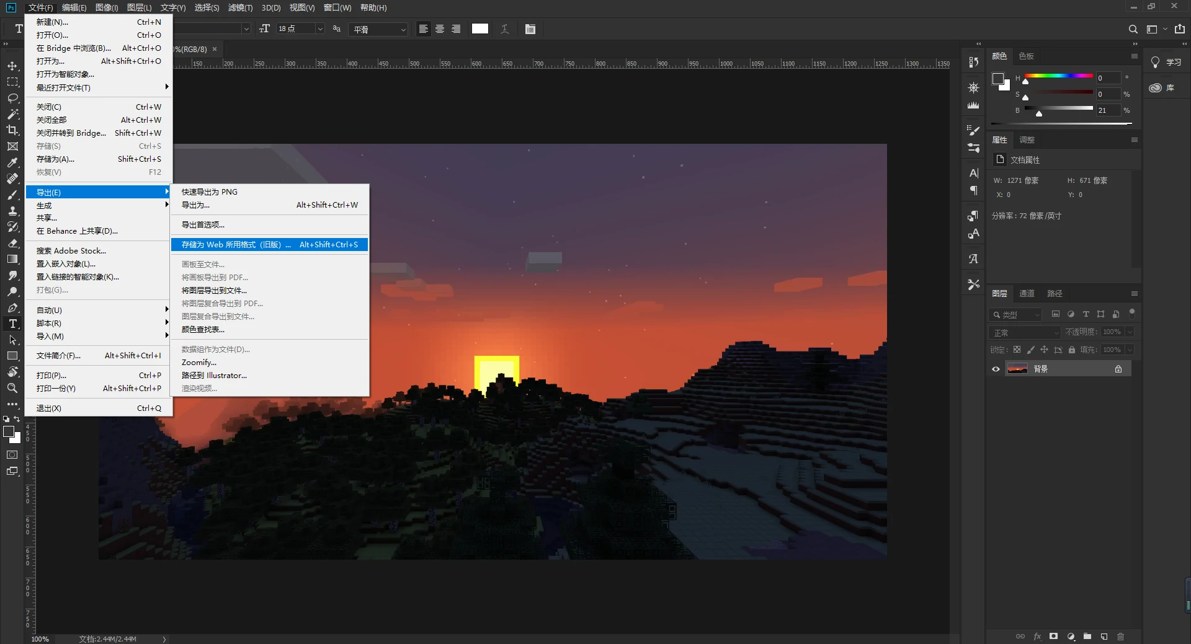
Task: Open the font size dropdown showing 18 点
Action: point(320,29)
